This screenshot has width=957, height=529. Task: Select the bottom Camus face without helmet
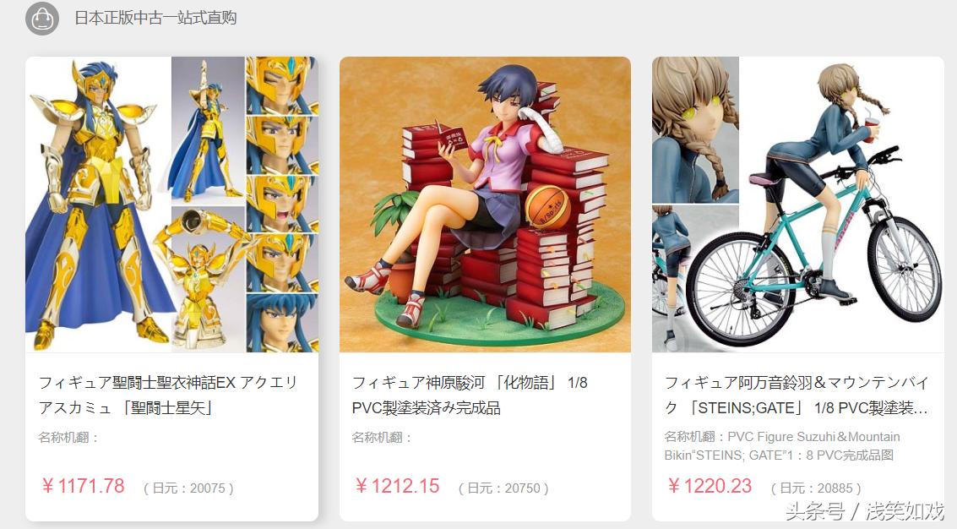coord(282,323)
